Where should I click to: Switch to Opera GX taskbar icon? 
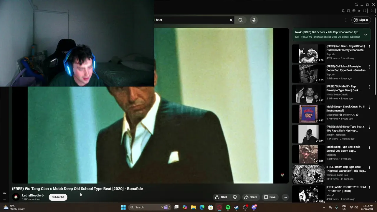[219, 207]
